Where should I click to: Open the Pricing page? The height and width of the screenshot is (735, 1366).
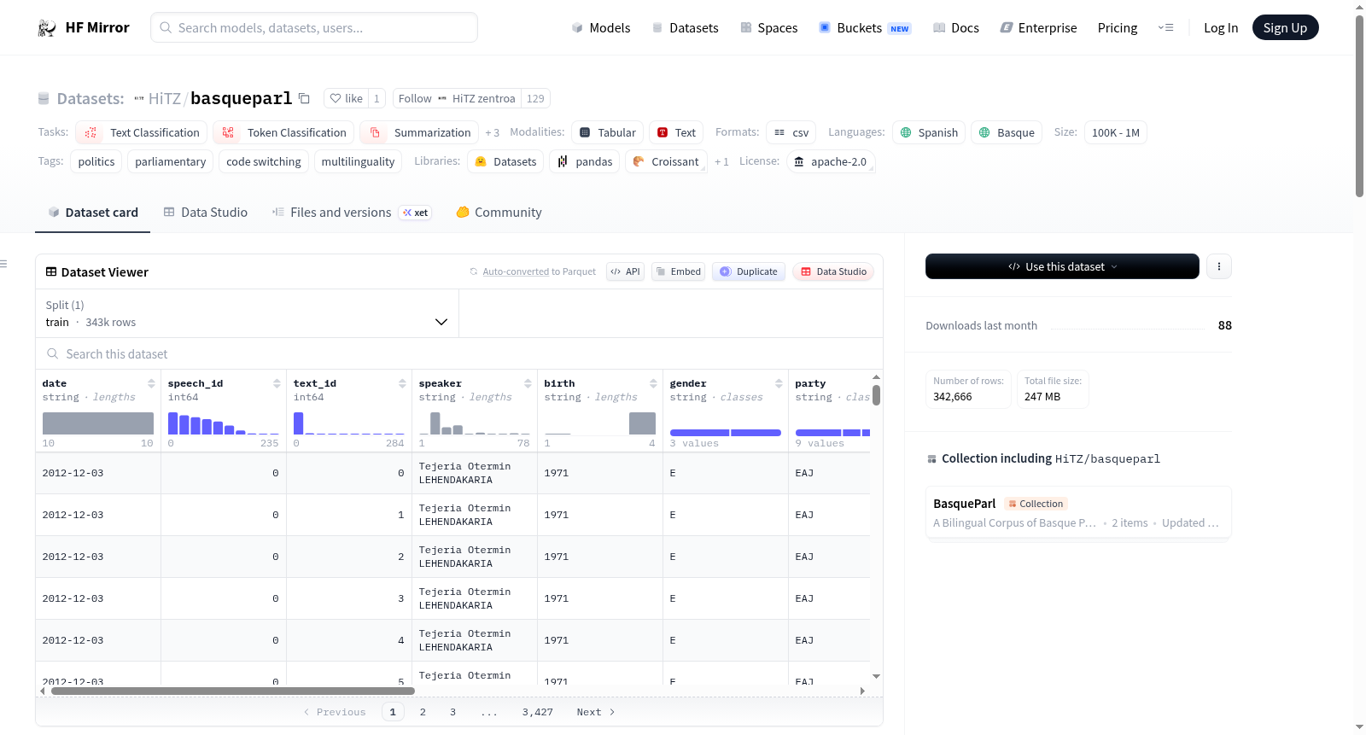pos(1118,28)
